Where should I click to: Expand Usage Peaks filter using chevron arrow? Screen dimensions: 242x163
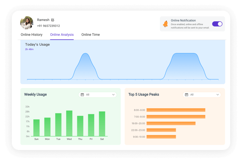coord(218,95)
